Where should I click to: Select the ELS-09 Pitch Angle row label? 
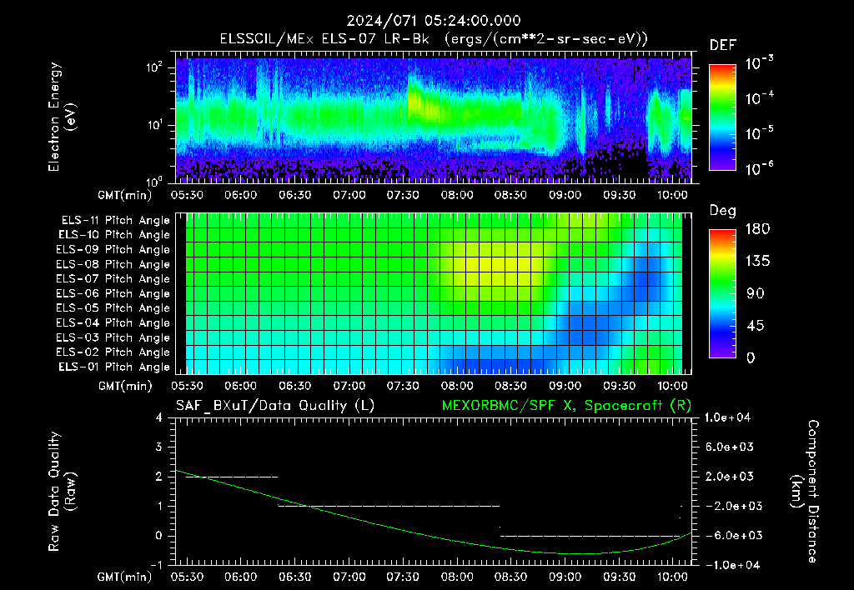[113, 250]
